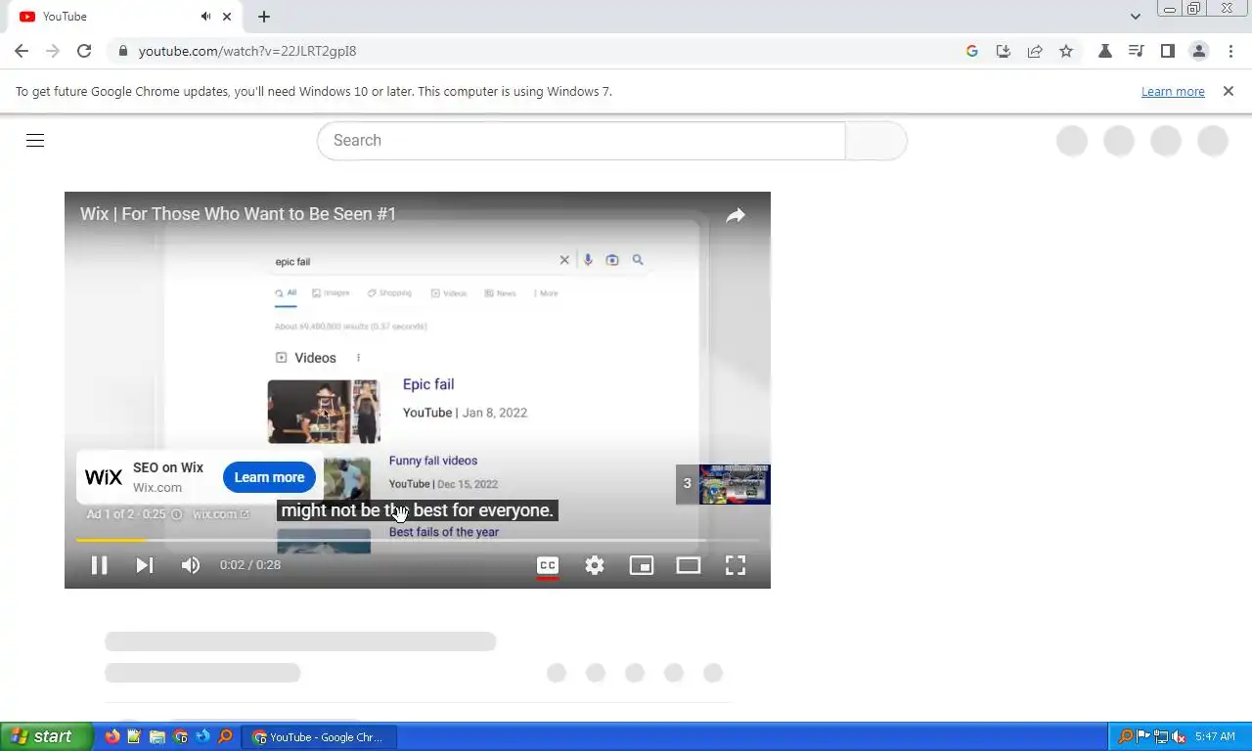Image resolution: width=1252 pixels, height=751 pixels.
Task: Toggle closed captions CC button
Action: click(x=548, y=565)
